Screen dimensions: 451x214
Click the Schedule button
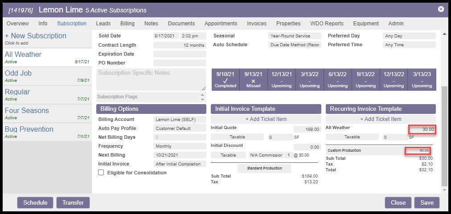(35, 202)
